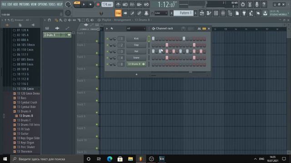The image size is (291, 163).
Task: Toggle the first step of the Clap row
Action: [153, 45]
